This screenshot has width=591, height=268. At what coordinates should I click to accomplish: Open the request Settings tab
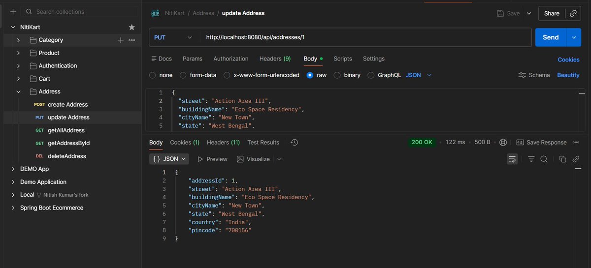pyautogui.click(x=374, y=59)
